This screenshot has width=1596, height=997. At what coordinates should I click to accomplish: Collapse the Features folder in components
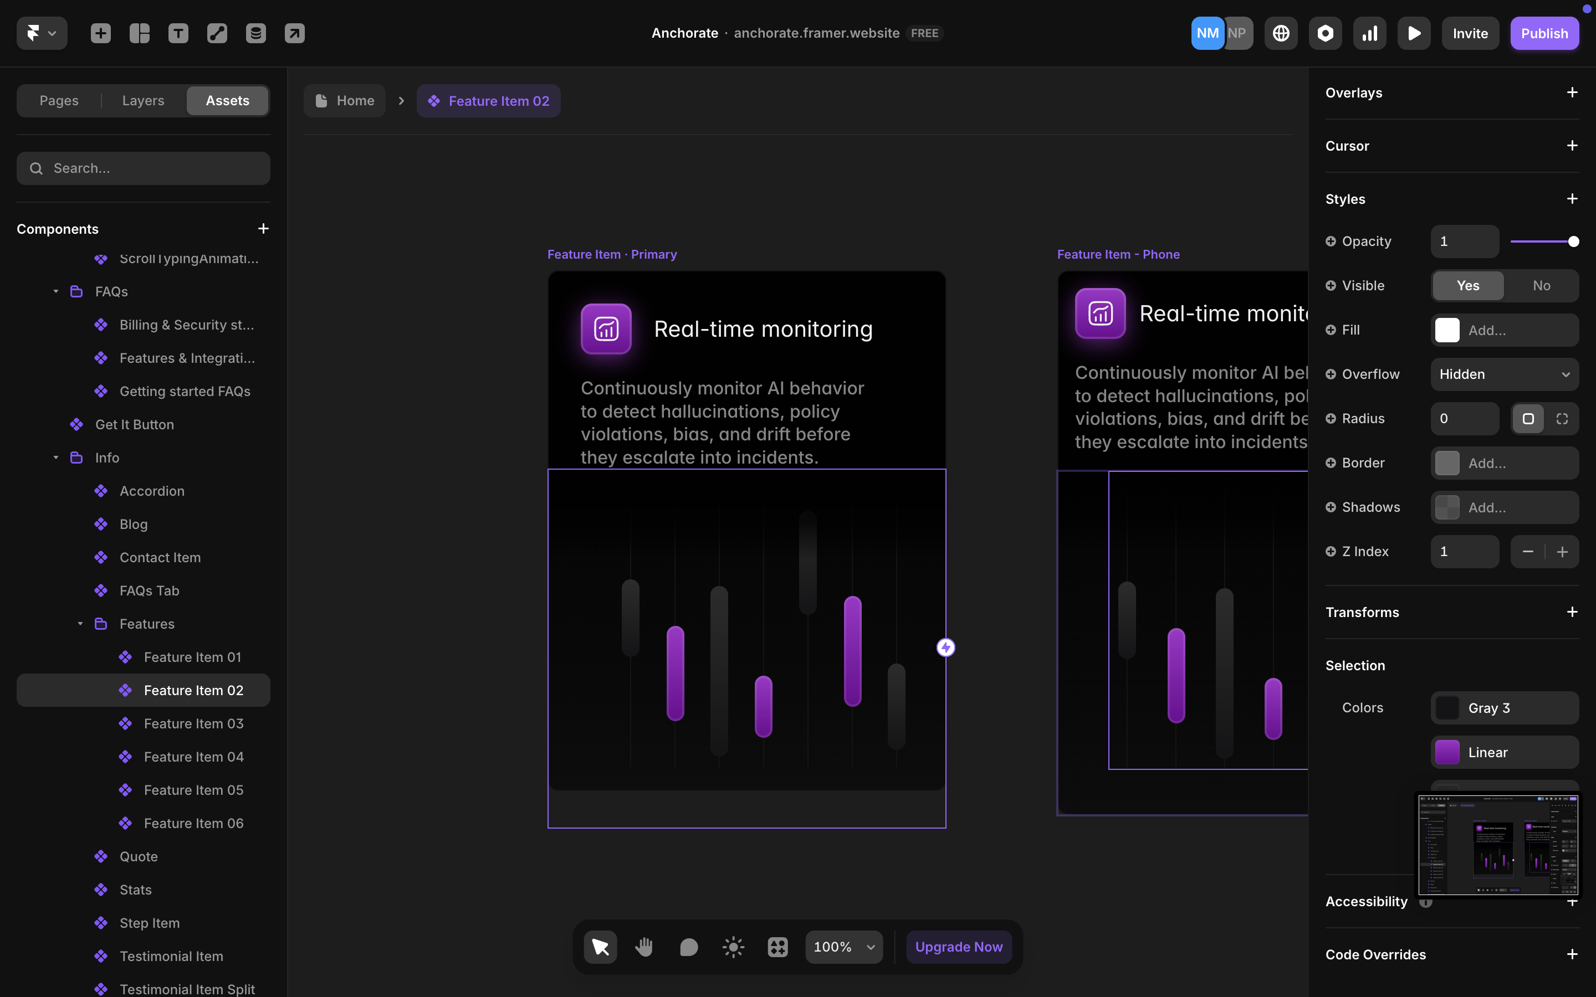pos(80,624)
